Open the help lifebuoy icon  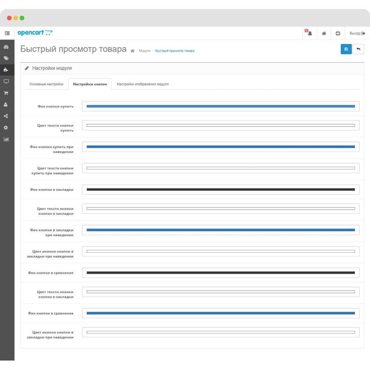tap(338, 33)
